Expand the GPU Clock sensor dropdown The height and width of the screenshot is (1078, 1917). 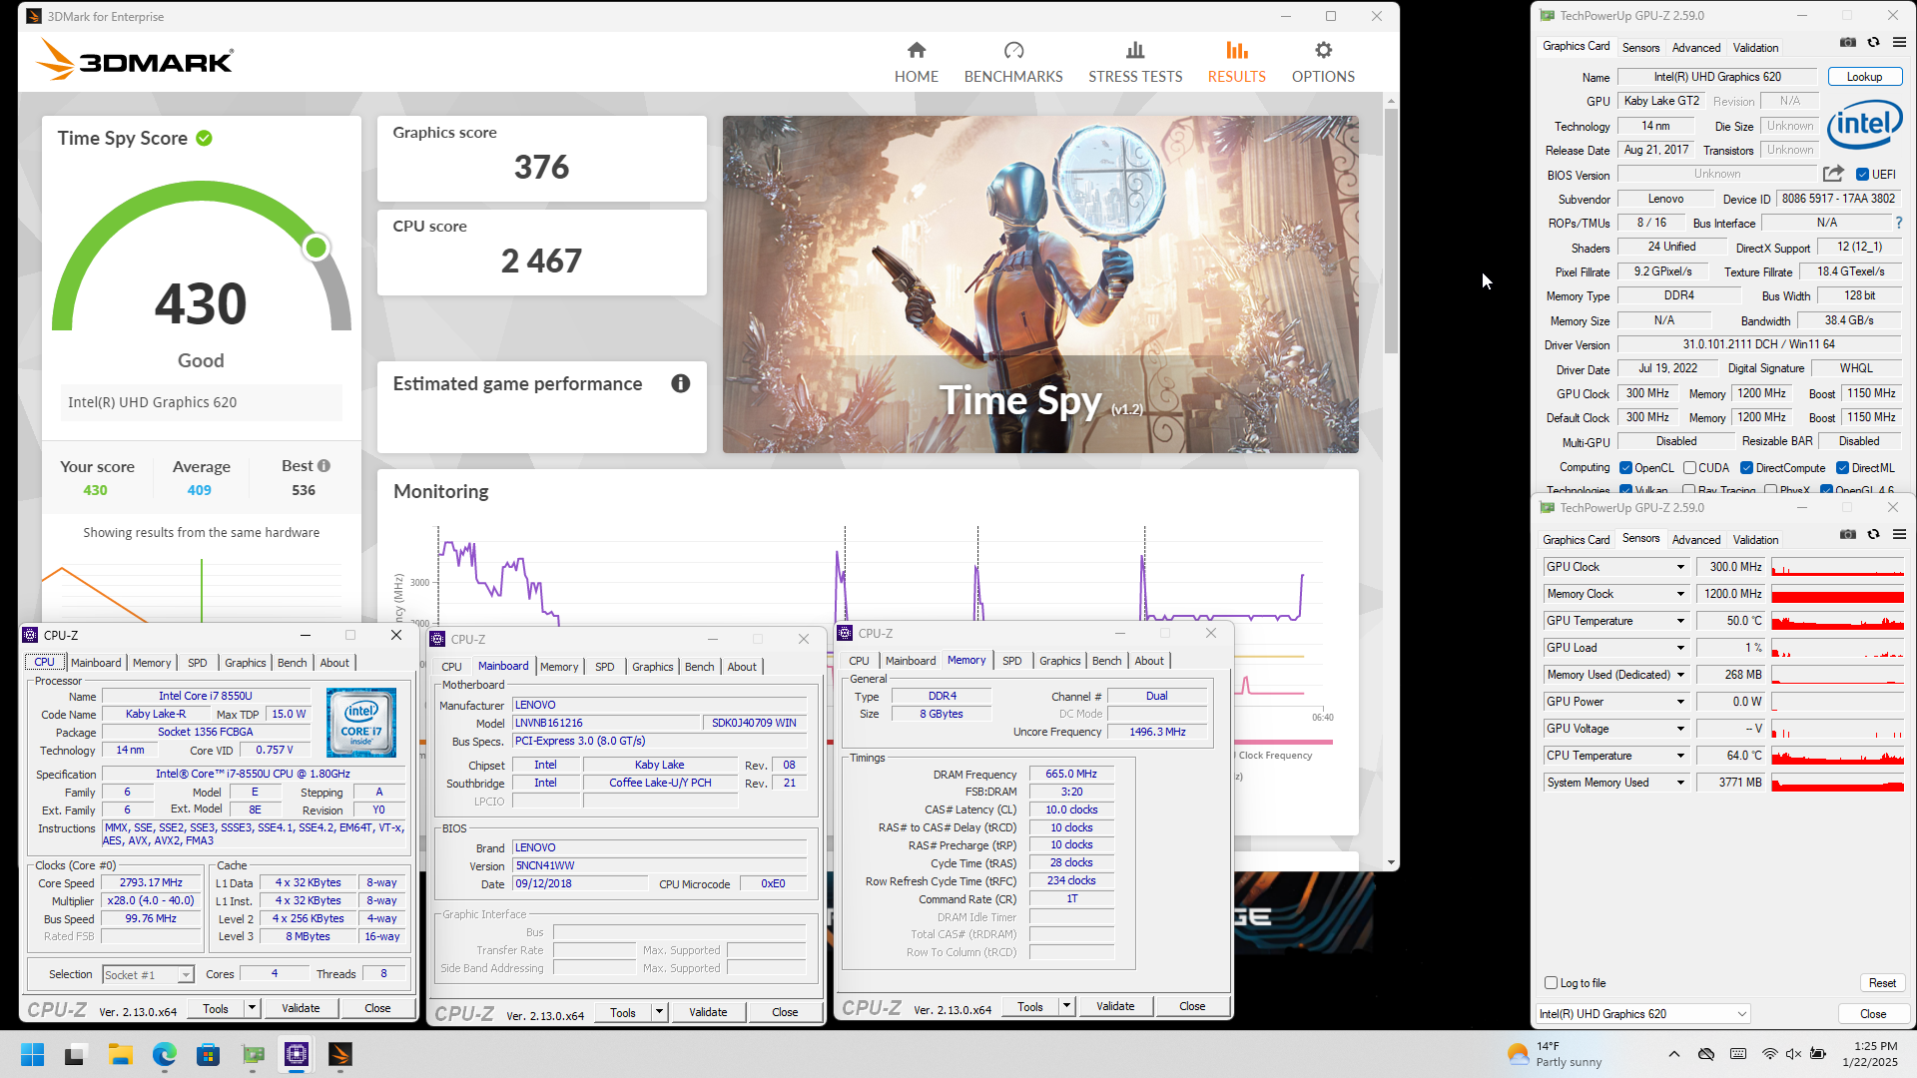(1680, 567)
